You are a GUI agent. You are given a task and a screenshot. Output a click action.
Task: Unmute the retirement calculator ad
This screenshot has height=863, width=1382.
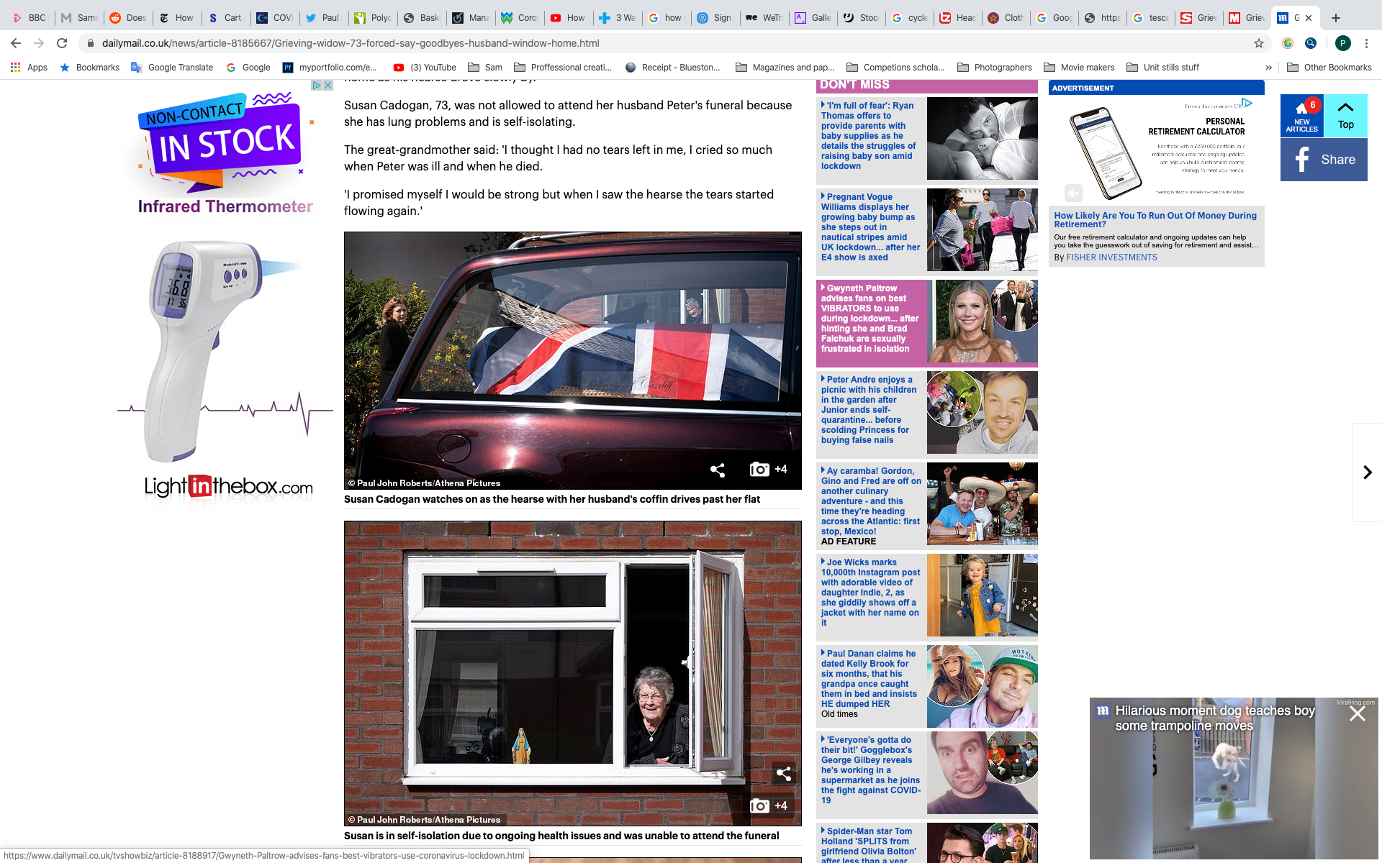point(1073,193)
